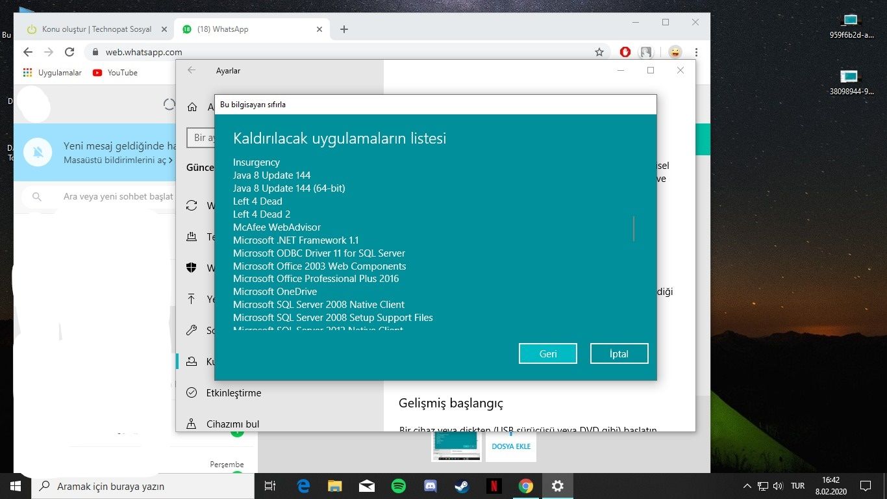Image resolution: width=887 pixels, height=499 pixels.
Task: Click the Masaüstü bildirimlerini aç link
Action: [118, 159]
